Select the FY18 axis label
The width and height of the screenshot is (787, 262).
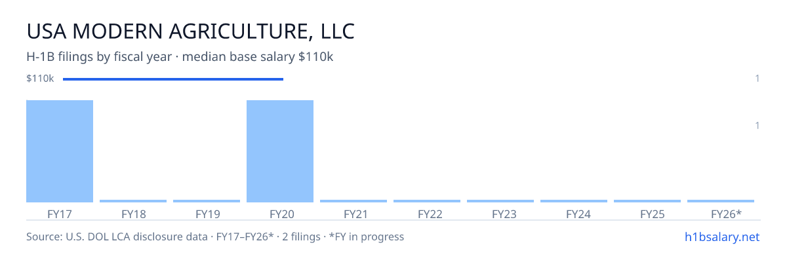(x=133, y=214)
